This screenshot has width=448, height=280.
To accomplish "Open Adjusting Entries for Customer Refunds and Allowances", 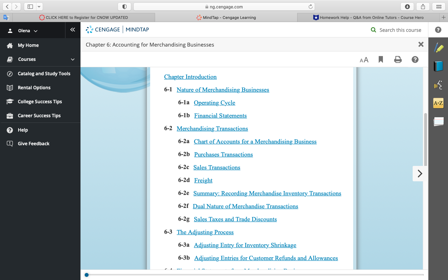I will click(266, 258).
